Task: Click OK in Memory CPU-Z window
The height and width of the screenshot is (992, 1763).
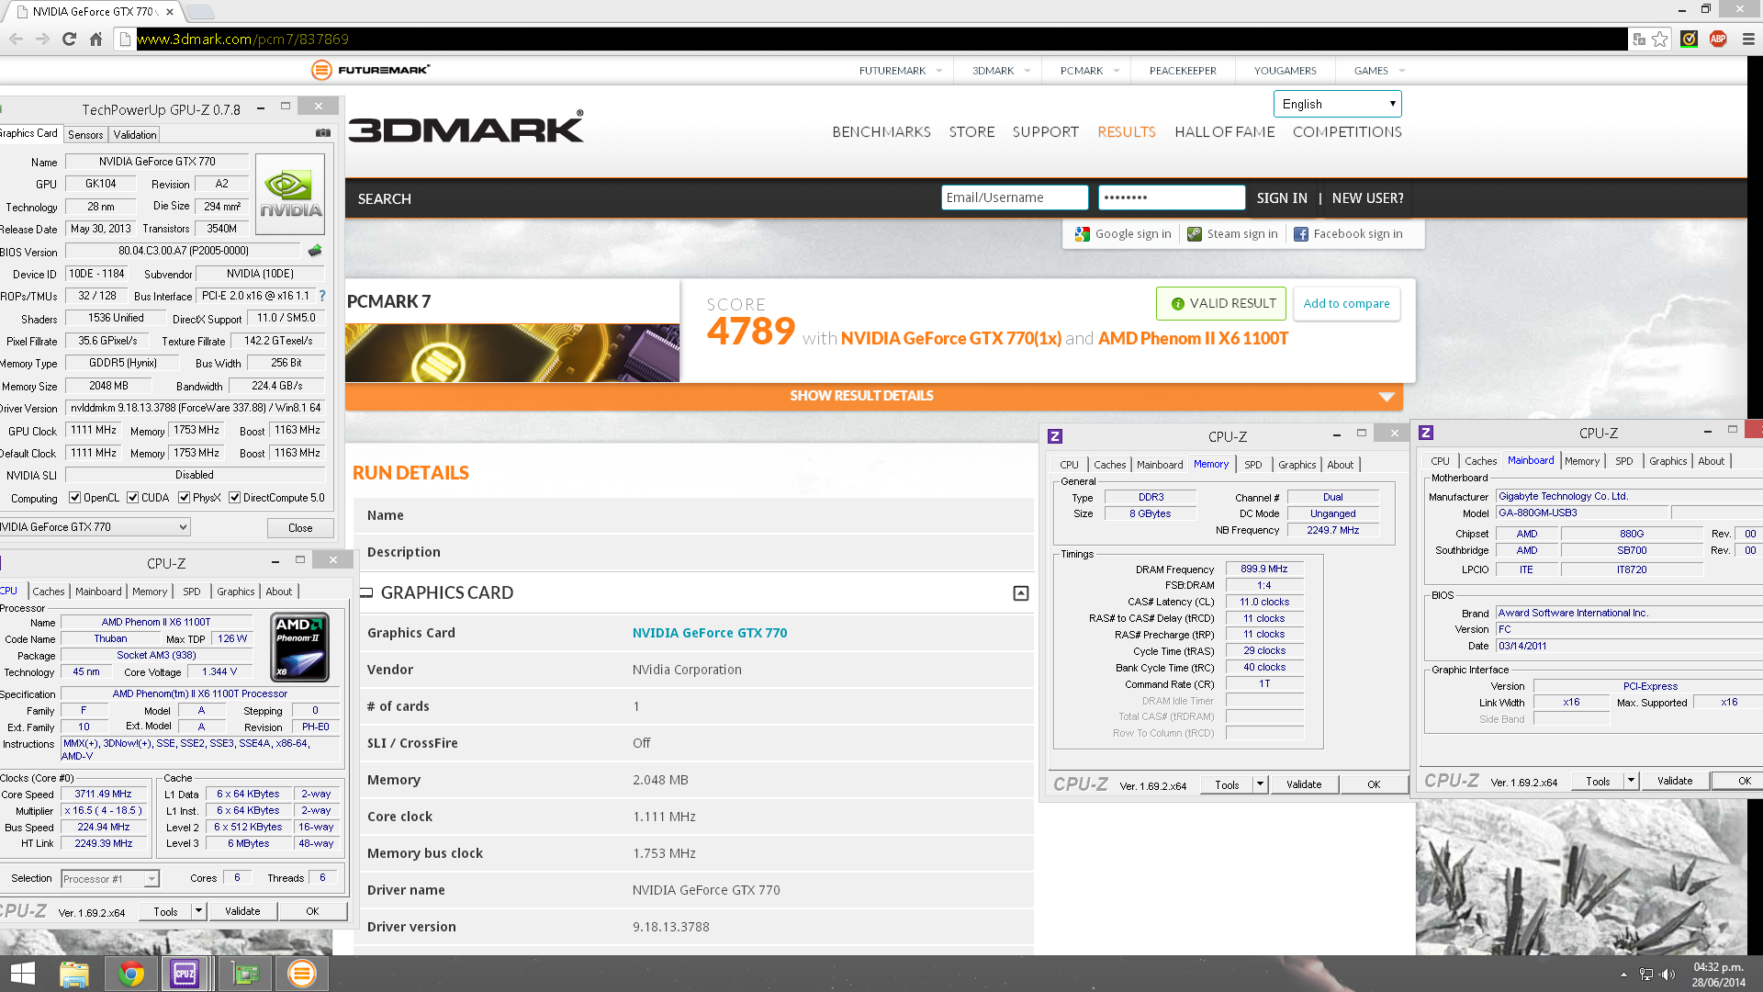Action: 1374,784
